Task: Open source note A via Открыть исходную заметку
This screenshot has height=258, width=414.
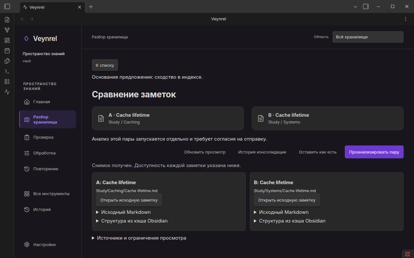Action: 129,200
